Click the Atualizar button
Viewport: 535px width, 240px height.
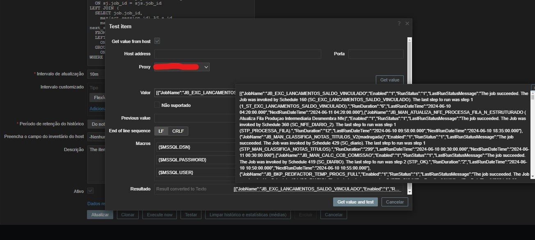[x=100, y=215]
